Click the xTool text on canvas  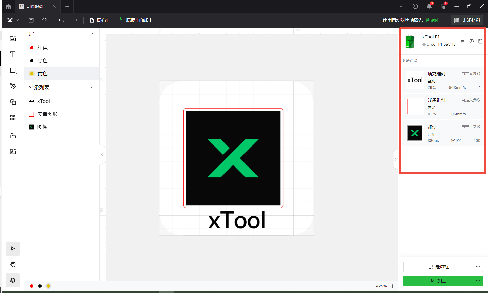click(x=237, y=220)
